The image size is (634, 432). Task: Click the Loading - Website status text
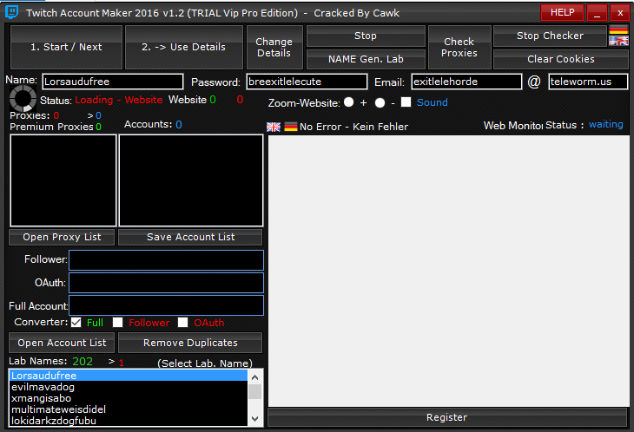(119, 100)
